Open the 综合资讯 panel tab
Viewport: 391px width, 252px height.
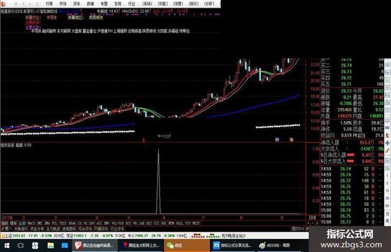pos(85,228)
